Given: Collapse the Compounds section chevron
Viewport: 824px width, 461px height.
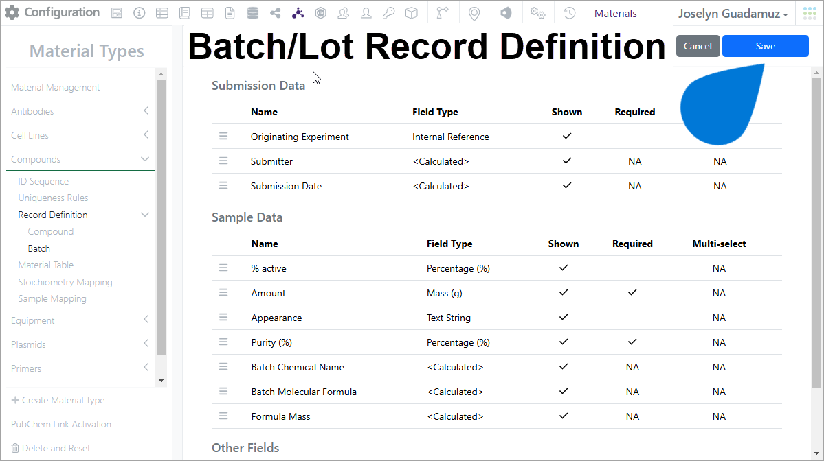Looking at the screenshot, I should pyautogui.click(x=145, y=159).
